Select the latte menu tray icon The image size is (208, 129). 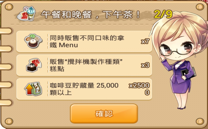(x=33, y=41)
